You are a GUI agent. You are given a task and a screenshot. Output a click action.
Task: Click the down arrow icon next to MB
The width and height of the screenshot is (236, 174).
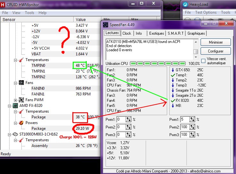point(173,106)
